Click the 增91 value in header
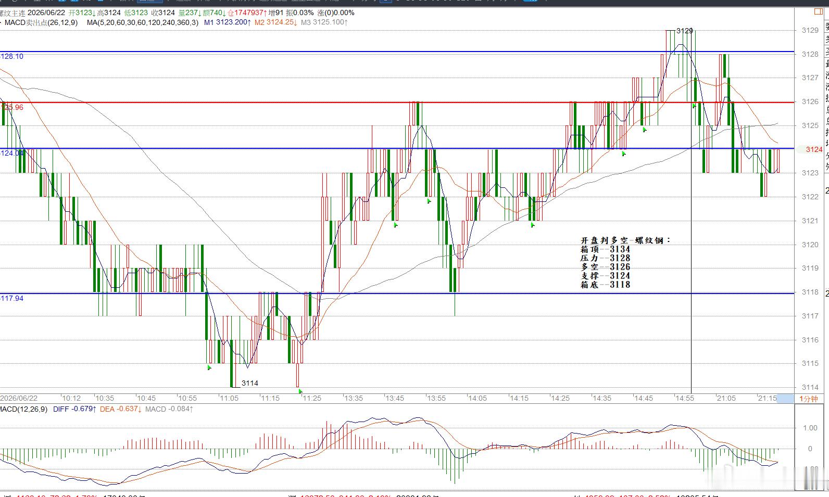The height and width of the screenshot is (497, 829). pos(276,12)
